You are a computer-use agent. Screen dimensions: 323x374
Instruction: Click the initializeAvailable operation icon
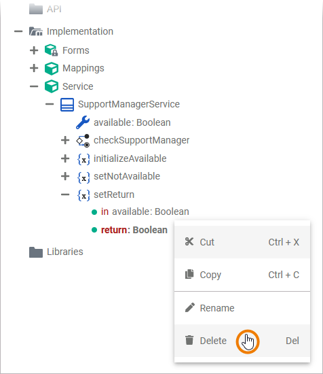point(83,159)
